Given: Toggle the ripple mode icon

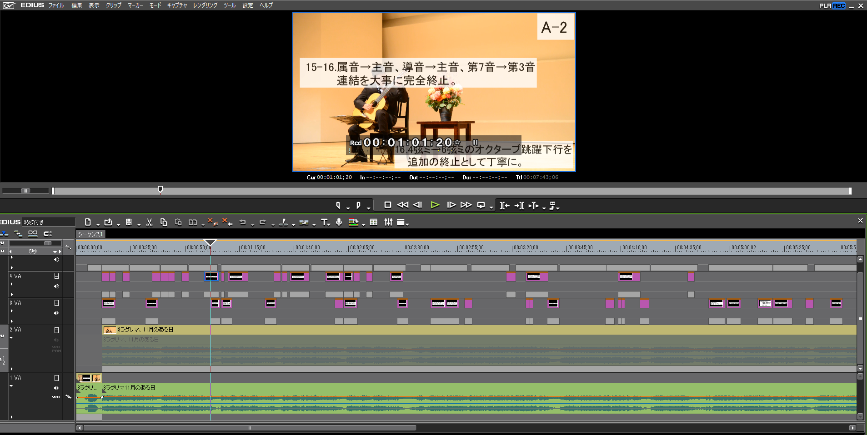Looking at the screenshot, I should (x=18, y=233).
